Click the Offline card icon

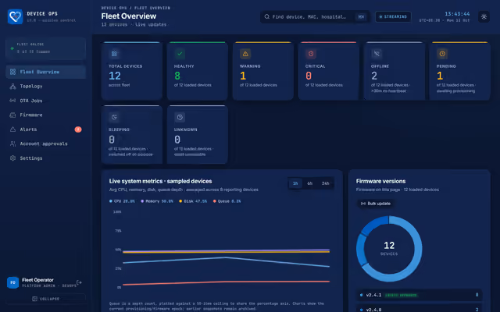click(377, 54)
